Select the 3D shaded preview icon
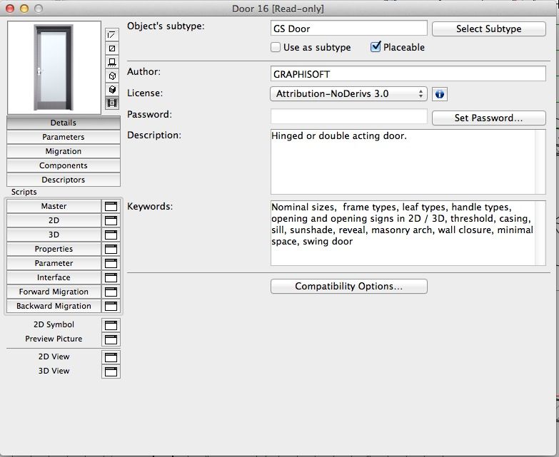The height and width of the screenshot is (457, 559). [x=112, y=89]
